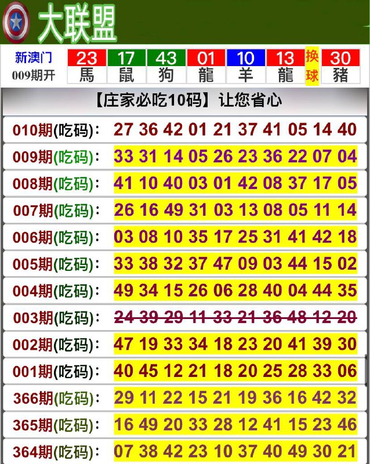Screen dimensions: 370x464
Task: Click the 005期(吃码) row label
Action: [x=56, y=264]
